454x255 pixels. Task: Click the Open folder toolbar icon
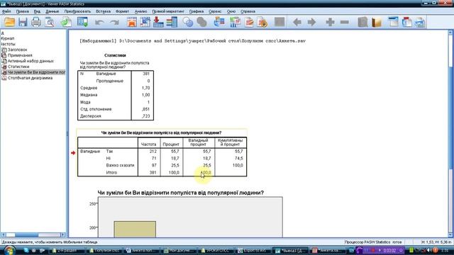9,22
